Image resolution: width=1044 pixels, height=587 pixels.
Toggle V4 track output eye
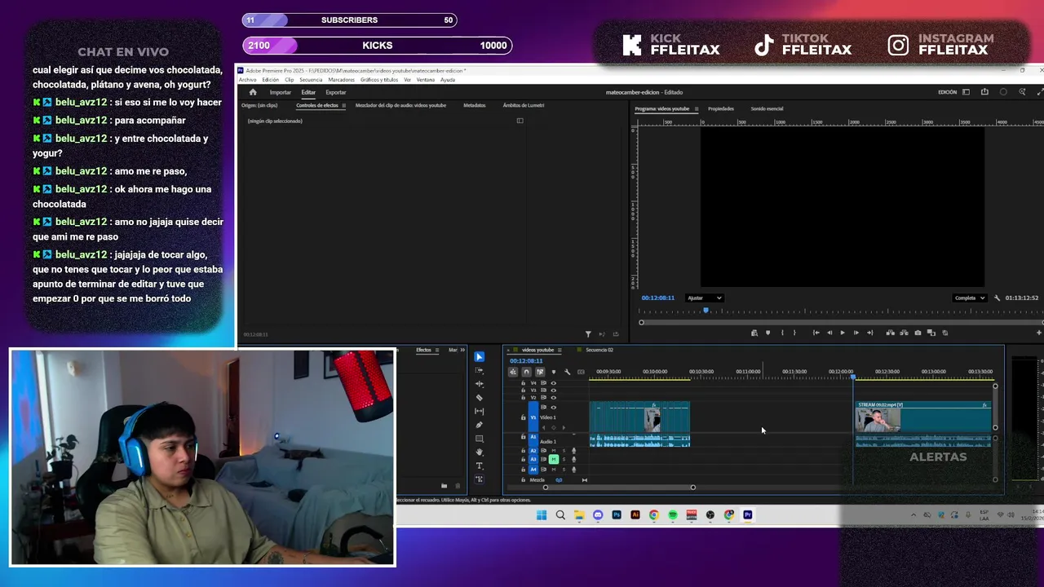[x=553, y=383]
